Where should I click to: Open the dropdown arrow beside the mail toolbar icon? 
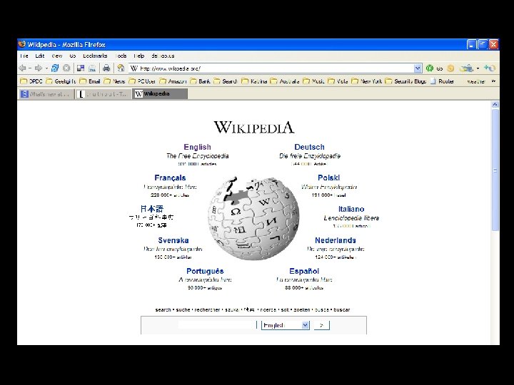pyautogui.click(x=478, y=68)
